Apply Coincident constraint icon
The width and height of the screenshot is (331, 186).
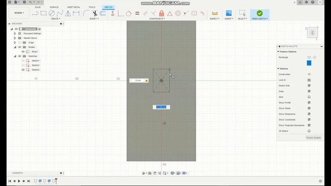[x=121, y=13]
